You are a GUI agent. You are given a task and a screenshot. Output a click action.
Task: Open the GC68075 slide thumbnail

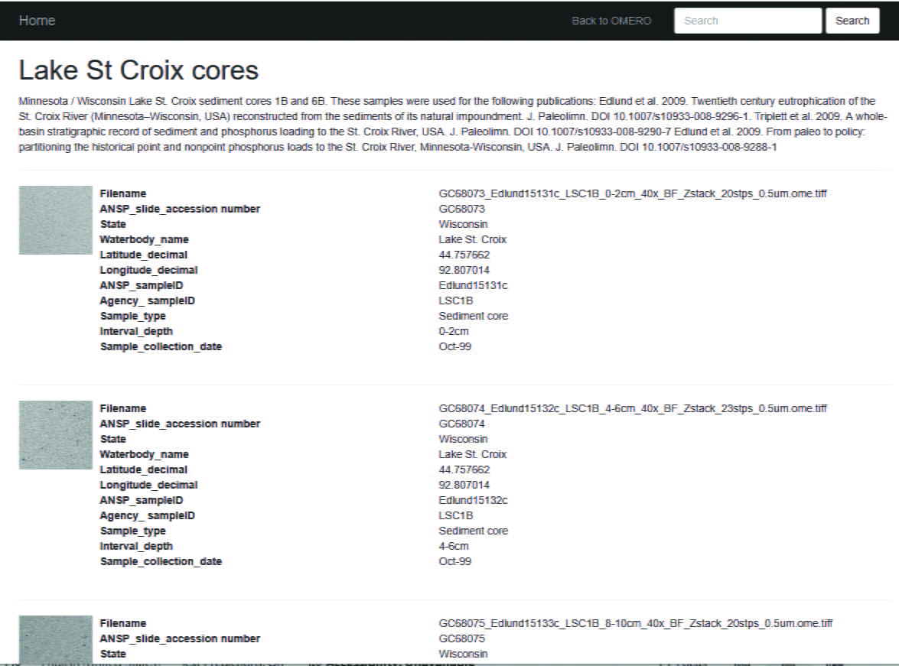click(56, 640)
